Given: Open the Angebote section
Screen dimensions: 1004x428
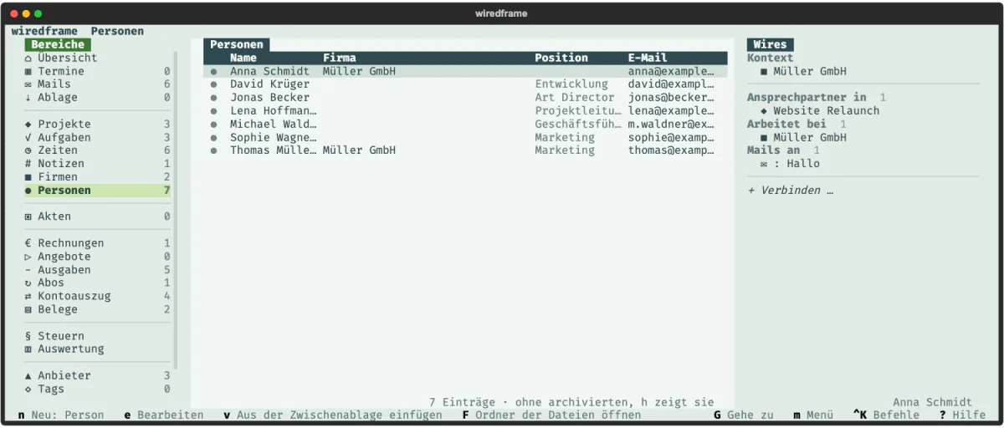Looking at the screenshot, I should click(98, 257).
